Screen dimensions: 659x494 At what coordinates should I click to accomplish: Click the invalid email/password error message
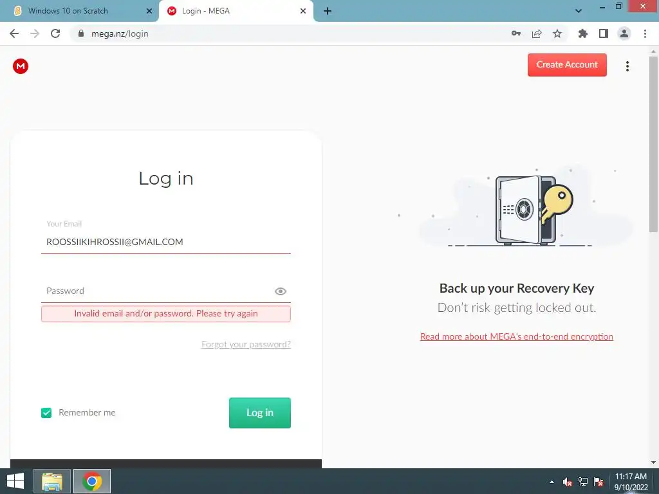(x=166, y=314)
